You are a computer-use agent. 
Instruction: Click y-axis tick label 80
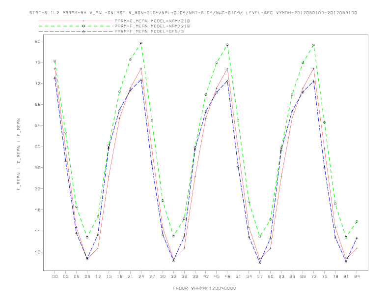point(37,41)
